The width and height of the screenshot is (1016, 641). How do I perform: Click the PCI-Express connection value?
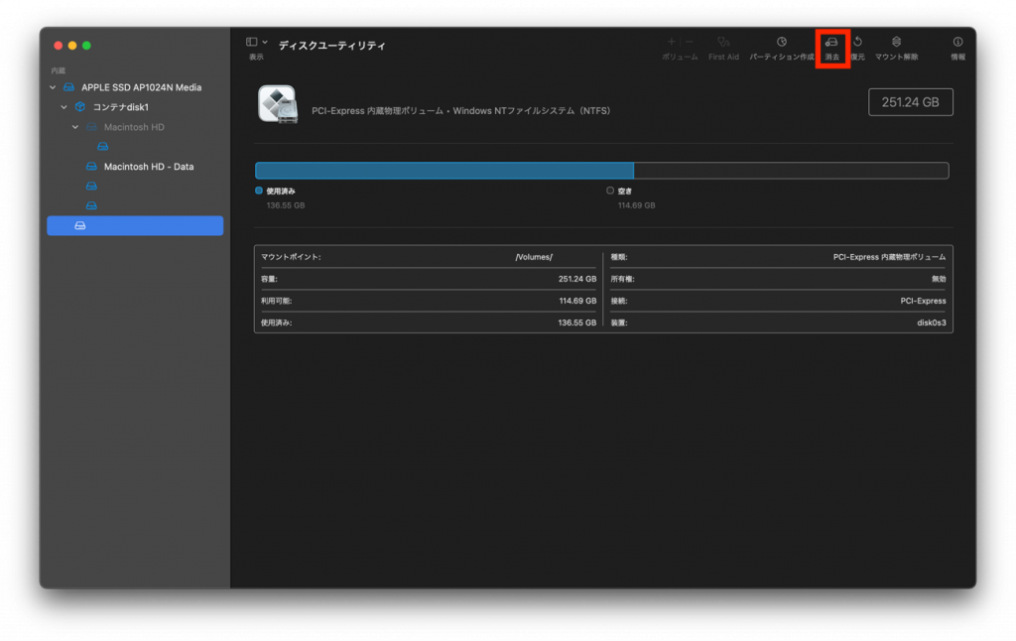[923, 301]
